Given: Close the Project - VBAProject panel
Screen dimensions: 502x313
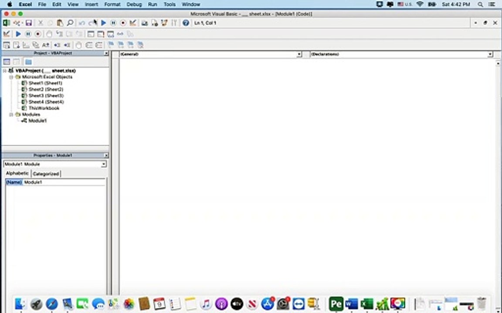Looking at the screenshot, I should (106, 53).
